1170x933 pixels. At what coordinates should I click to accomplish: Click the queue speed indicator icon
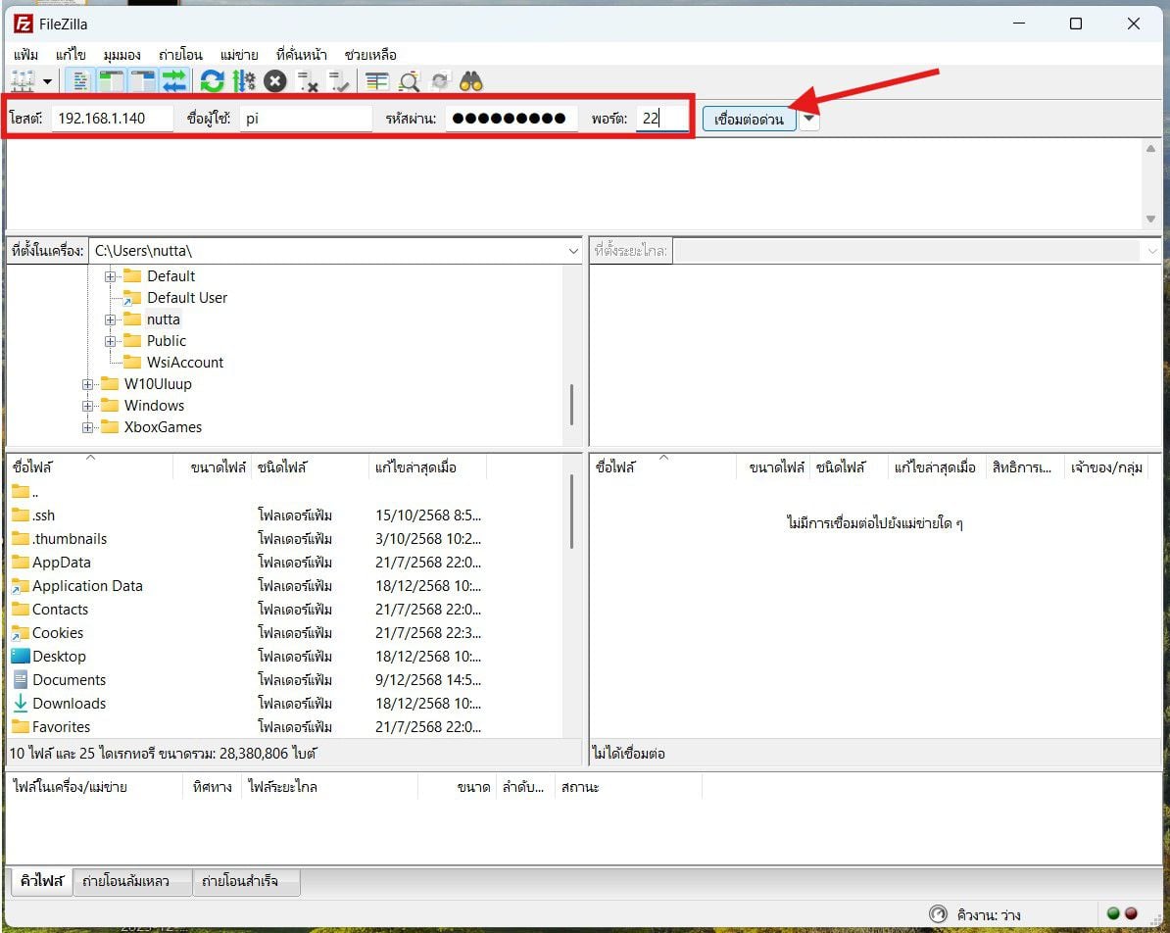coord(938,914)
